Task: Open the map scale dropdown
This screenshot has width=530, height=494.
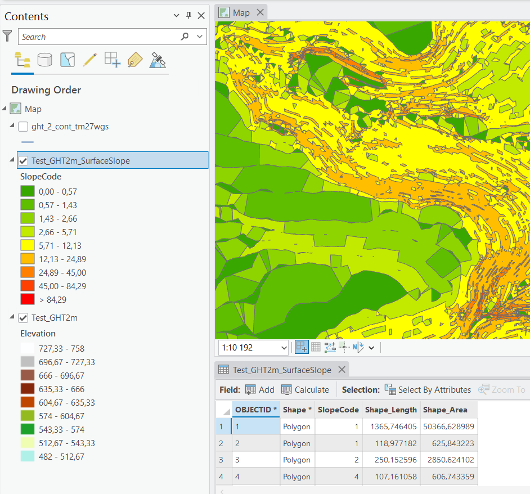Action: pos(284,347)
